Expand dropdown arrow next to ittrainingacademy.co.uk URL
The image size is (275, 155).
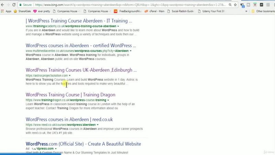[118, 26]
